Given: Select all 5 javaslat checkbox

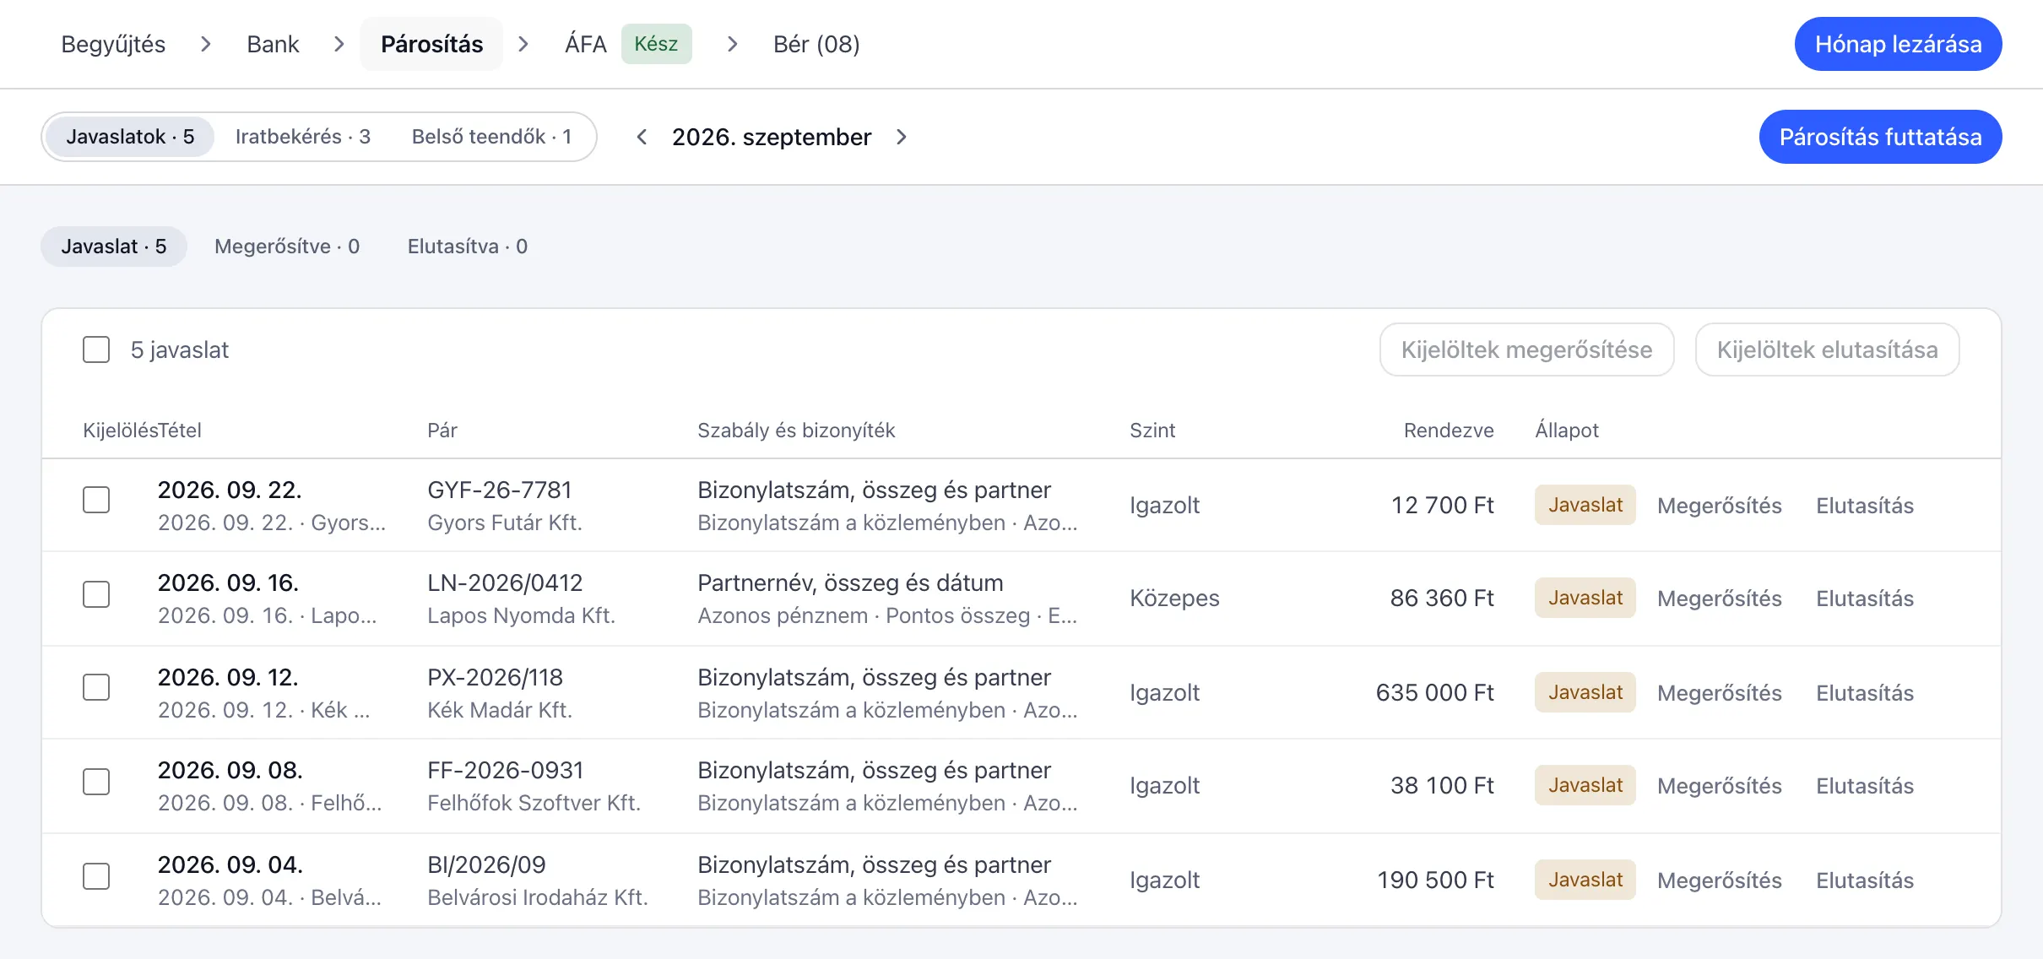Looking at the screenshot, I should pyautogui.click(x=96, y=349).
